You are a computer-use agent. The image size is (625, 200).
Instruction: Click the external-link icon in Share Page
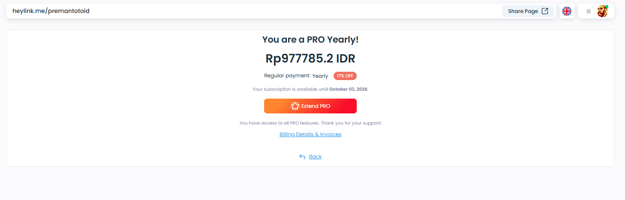point(545,11)
